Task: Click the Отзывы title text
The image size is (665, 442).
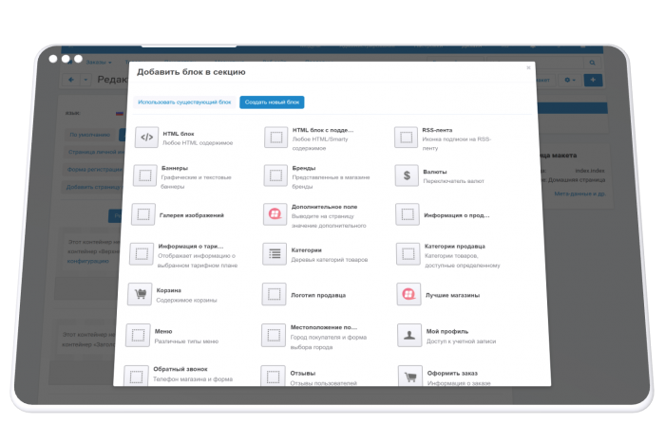Action: tap(303, 373)
